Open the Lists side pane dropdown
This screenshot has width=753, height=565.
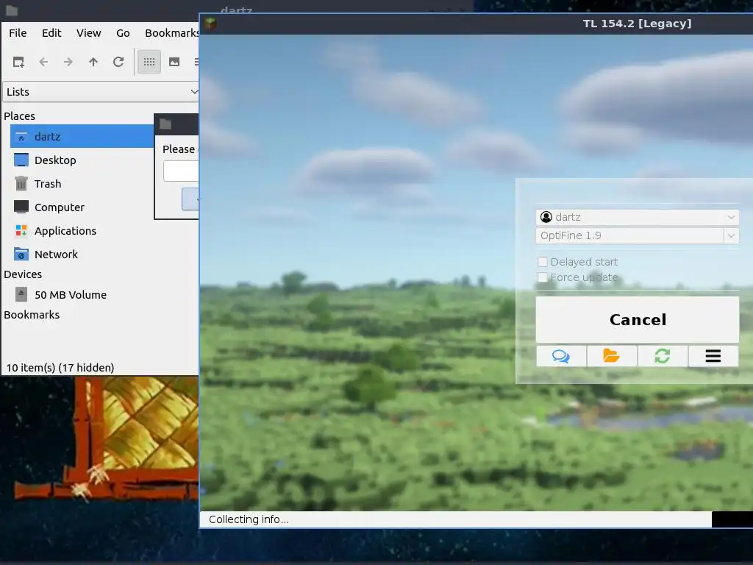[101, 92]
